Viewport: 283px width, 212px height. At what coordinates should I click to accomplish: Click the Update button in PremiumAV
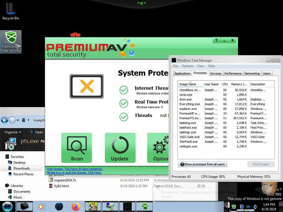(120, 148)
